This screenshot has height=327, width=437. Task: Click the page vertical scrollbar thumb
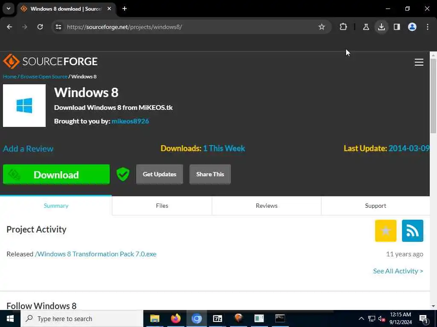433,96
